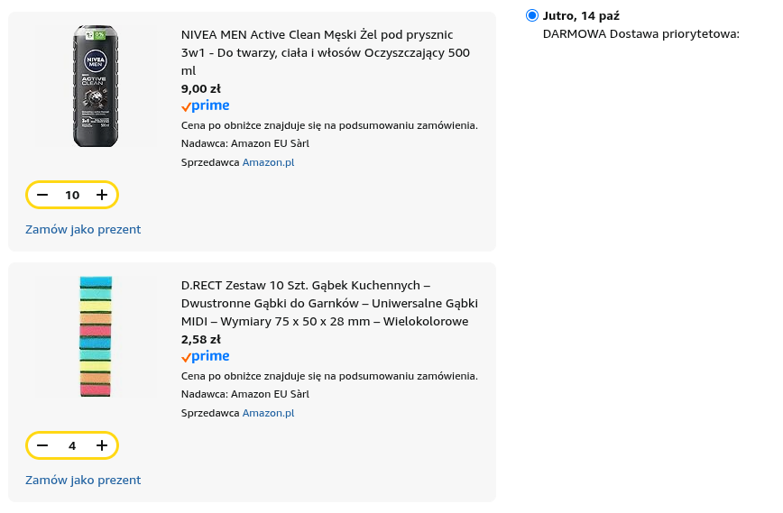Viewport: 783px width, 513px height.
Task: Click the 2,58 zł price
Action: tap(201, 339)
